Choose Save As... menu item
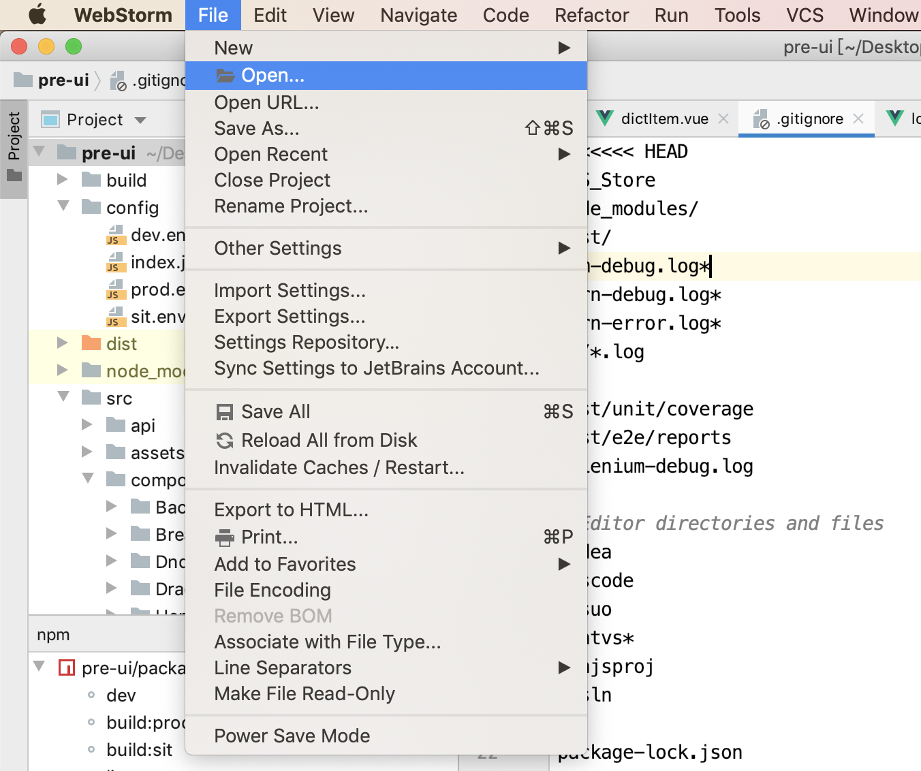This screenshot has height=771, width=921. 386,128
